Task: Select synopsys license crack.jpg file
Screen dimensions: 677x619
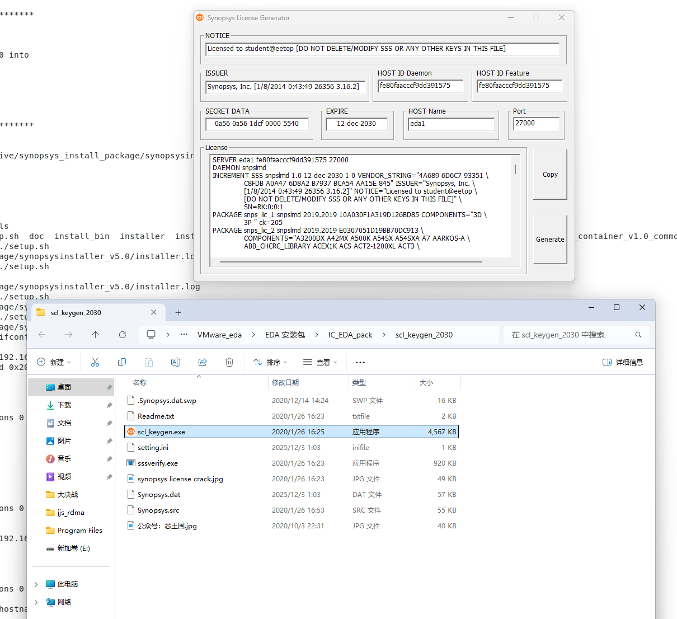Action: [292, 479]
